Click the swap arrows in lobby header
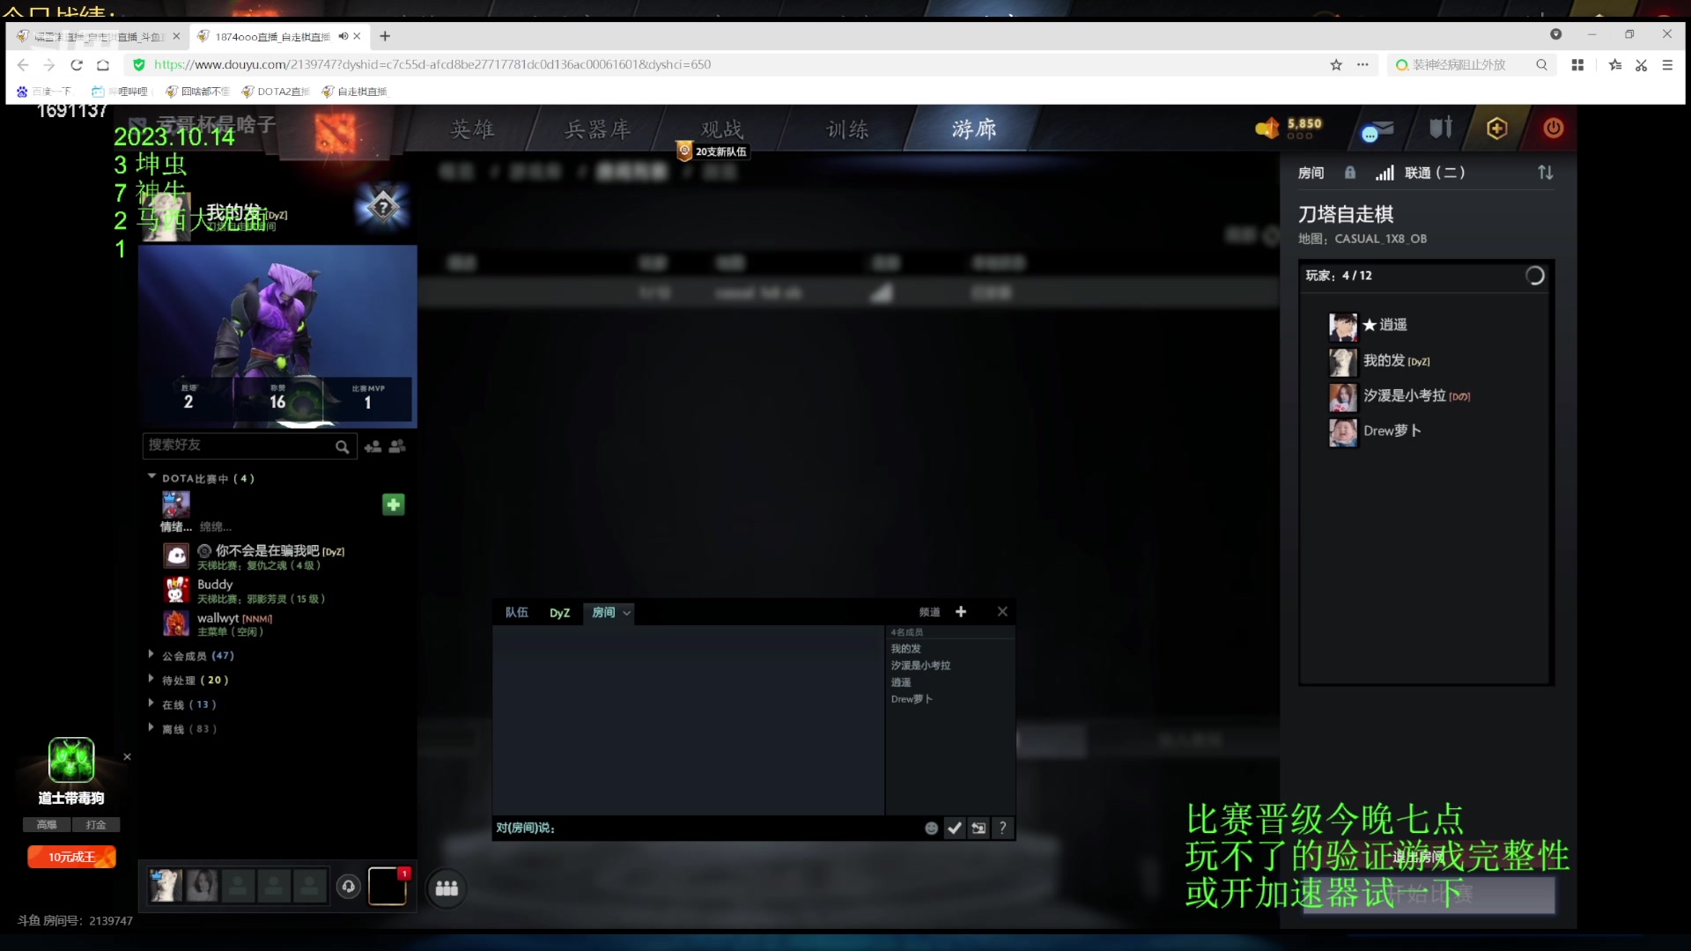This screenshot has height=951, width=1691. (1546, 173)
